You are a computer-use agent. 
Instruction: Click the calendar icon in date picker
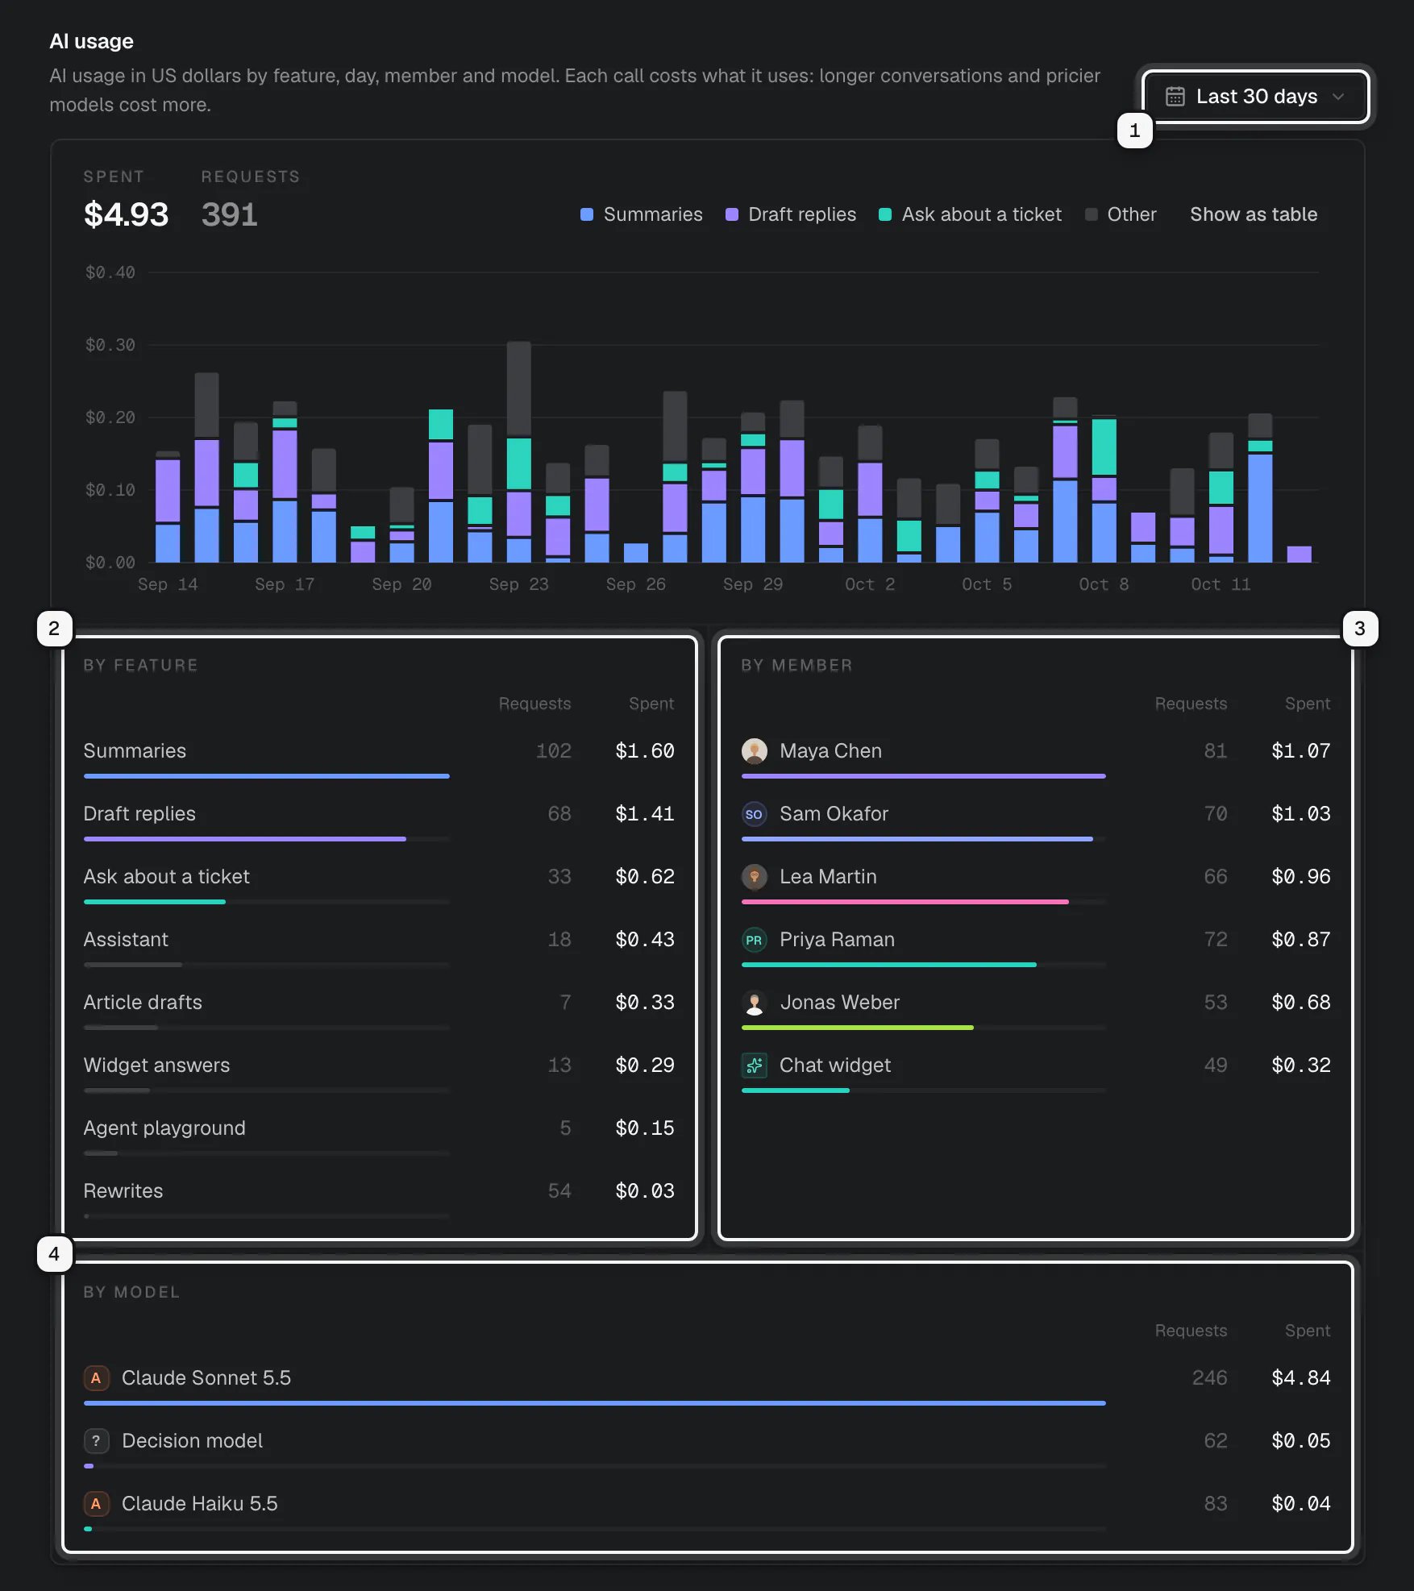pyautogui.click(x=1175, y=97)
